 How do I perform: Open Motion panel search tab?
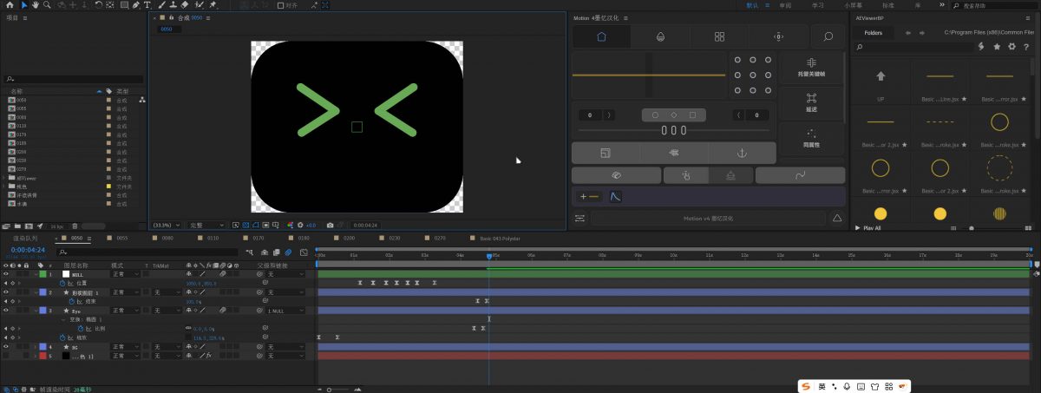click(x=828, y=36)
